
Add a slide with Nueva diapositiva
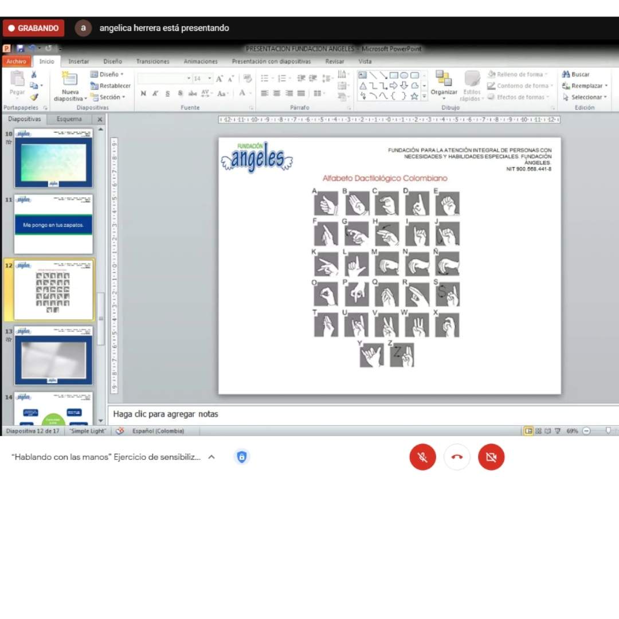tap(70, 87)
